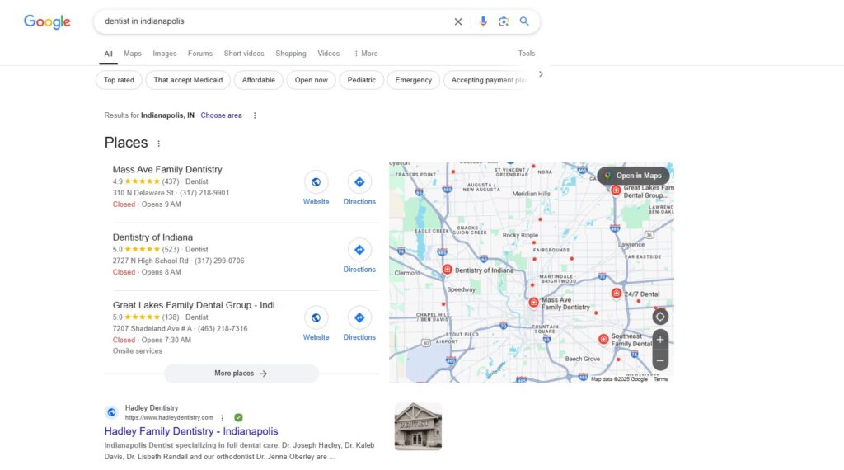Open three-dot menu beside Choose area

pyautogui.click(x=255, y=115)
